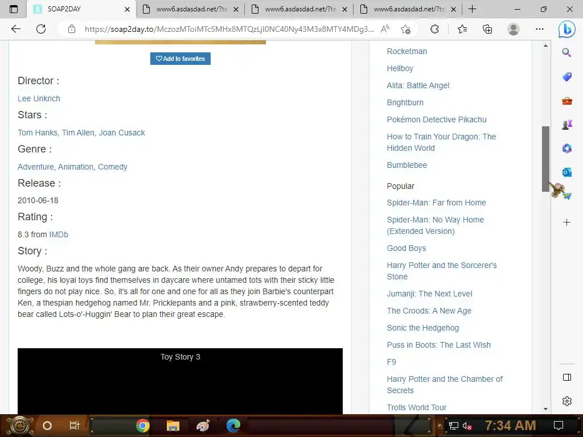
Task: Open the Windows Start button
Action: [x=20, y=426]
